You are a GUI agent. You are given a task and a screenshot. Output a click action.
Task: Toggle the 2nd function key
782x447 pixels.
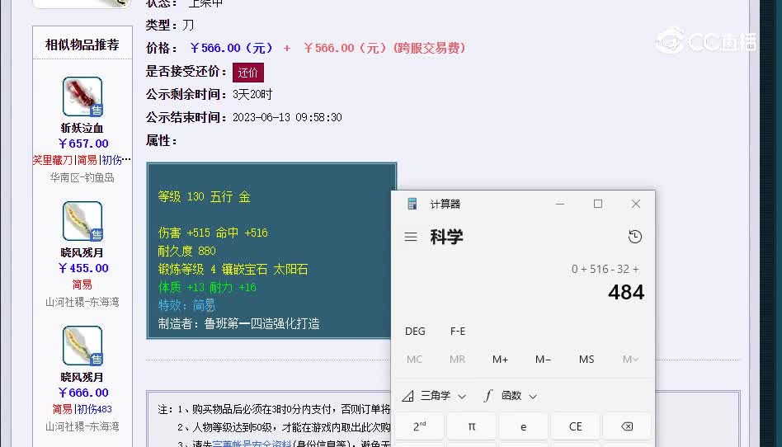pyautogui.click(x=419, y=426)
